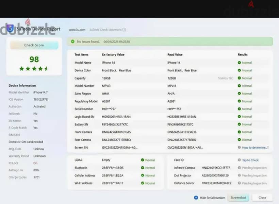Click the Device Information heading
Screen dimensions: 279x204
(22, 86)
